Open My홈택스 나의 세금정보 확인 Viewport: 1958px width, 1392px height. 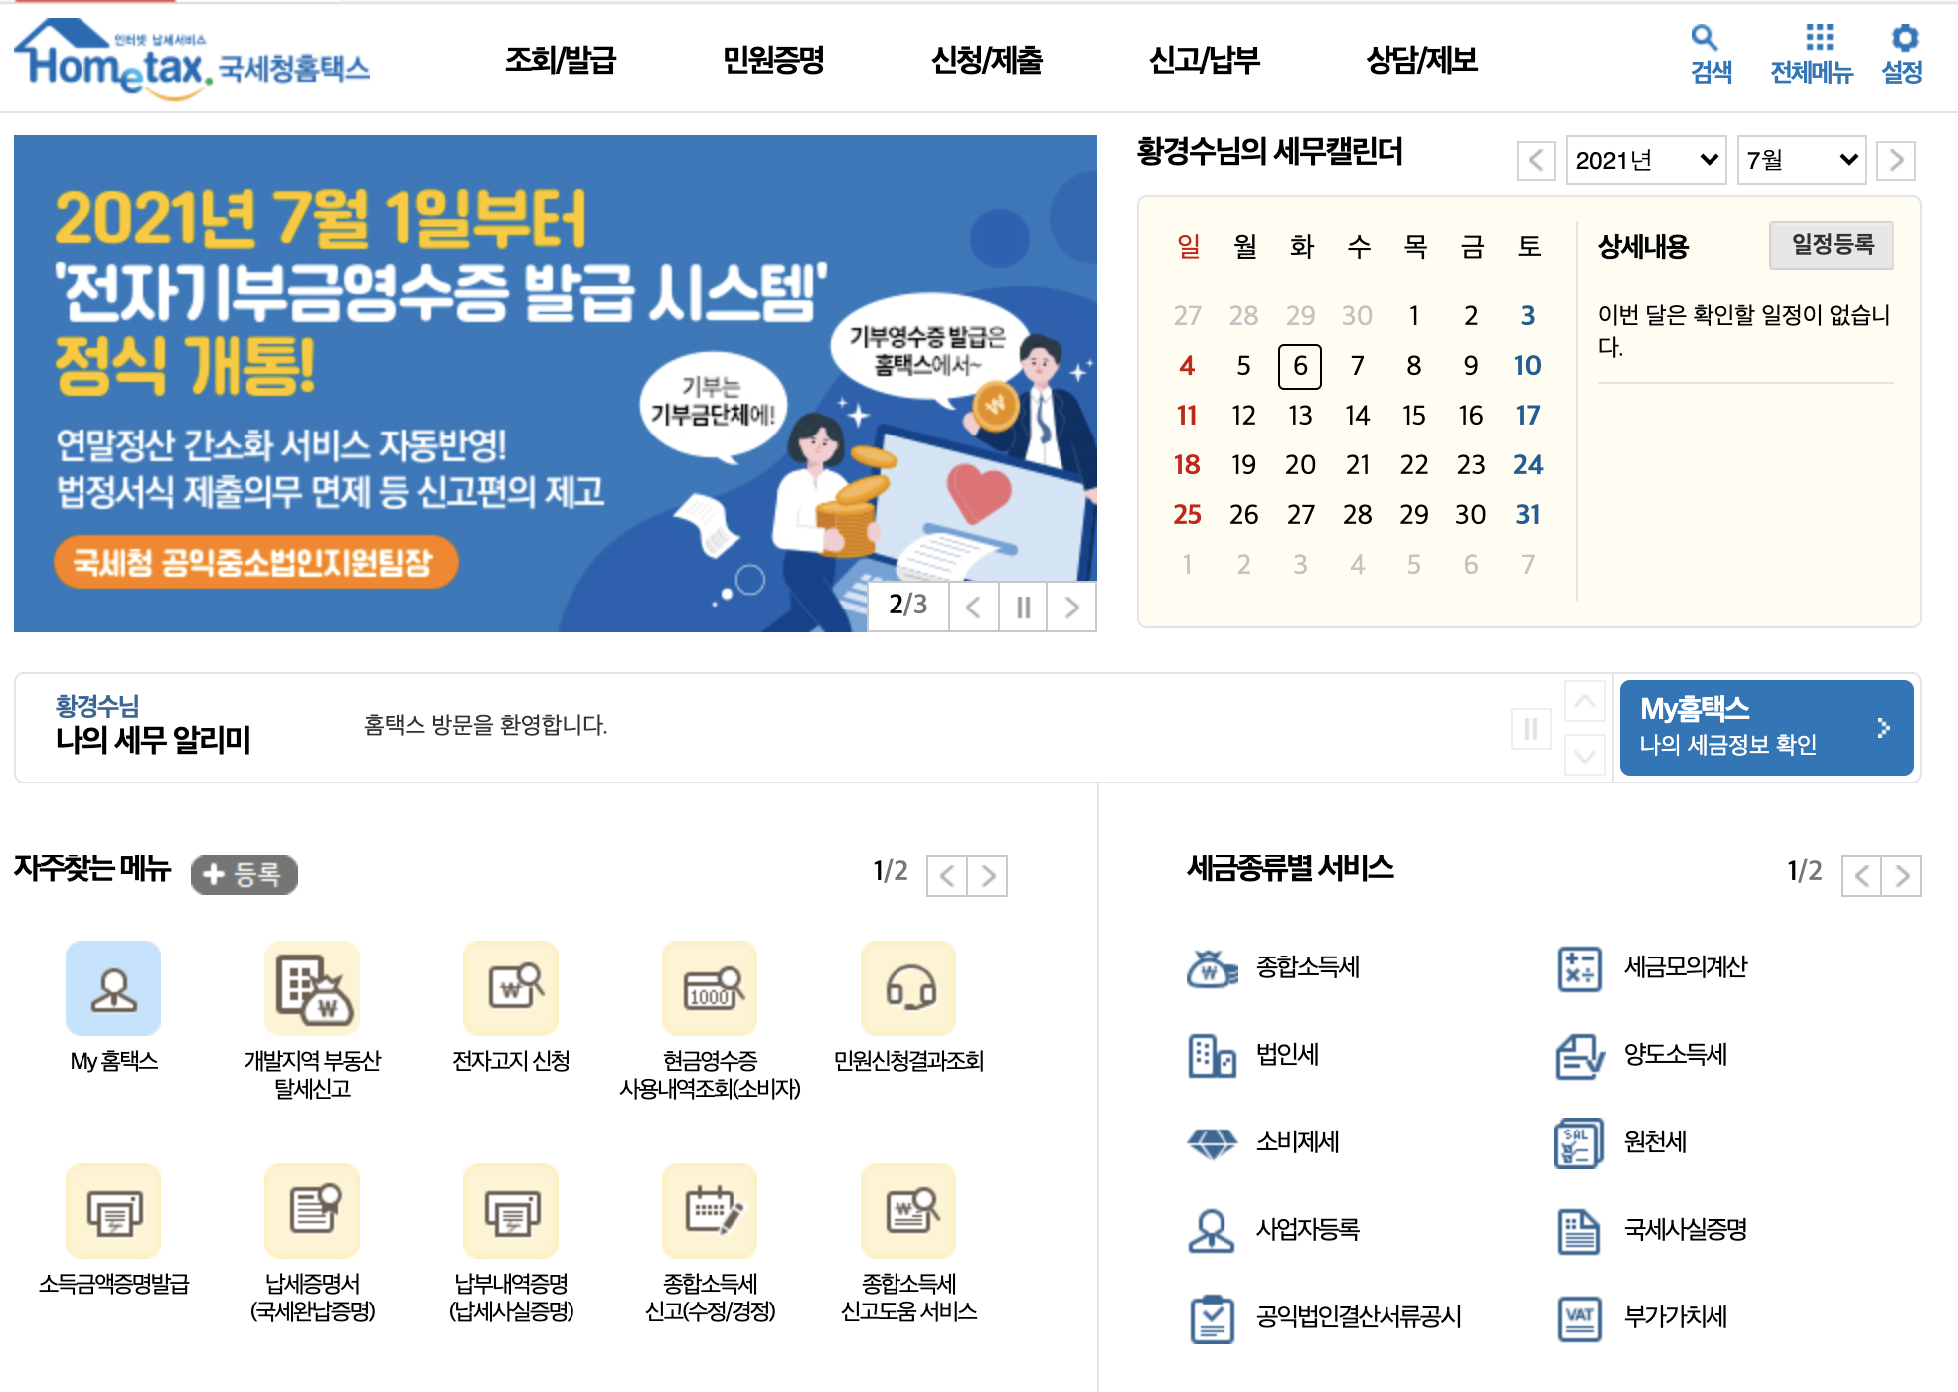(x=1765, y=727)
